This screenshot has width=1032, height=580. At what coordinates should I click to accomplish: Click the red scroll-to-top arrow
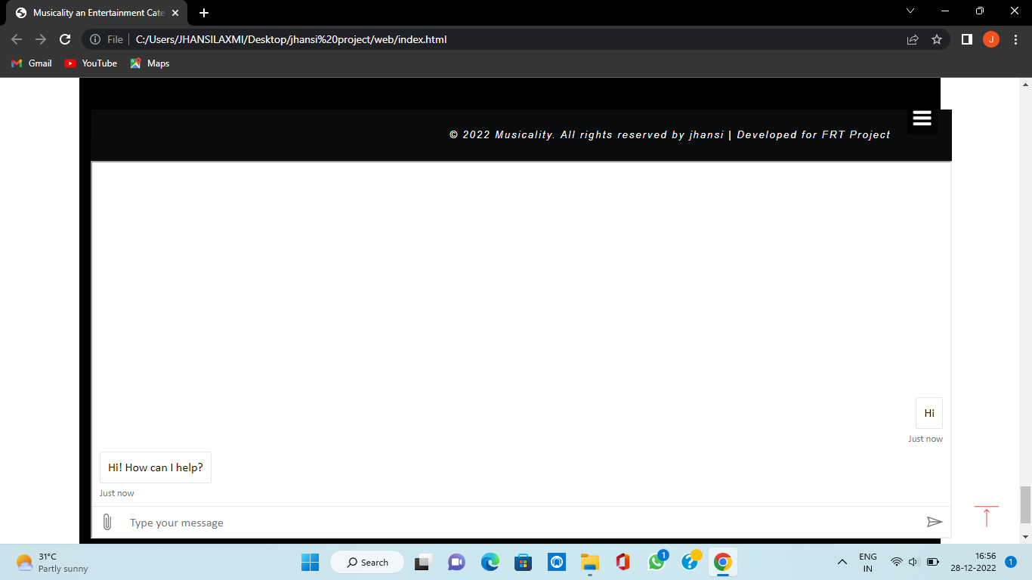[987, 516]
